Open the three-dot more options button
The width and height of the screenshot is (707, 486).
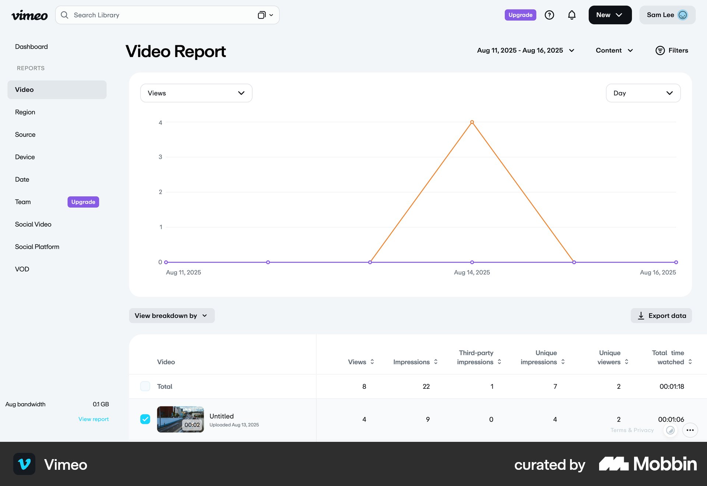(690, 430)
